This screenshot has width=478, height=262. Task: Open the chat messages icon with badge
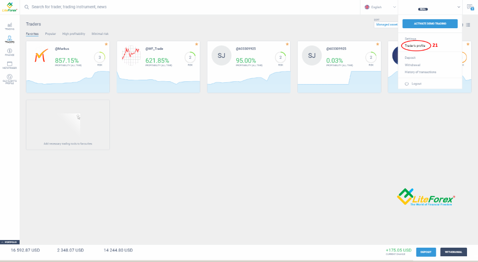click(470, 7)
